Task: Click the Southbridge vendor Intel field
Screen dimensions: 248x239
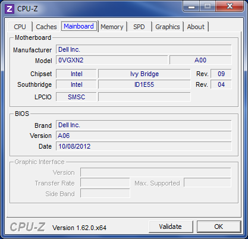Action: tap(76, 84)
